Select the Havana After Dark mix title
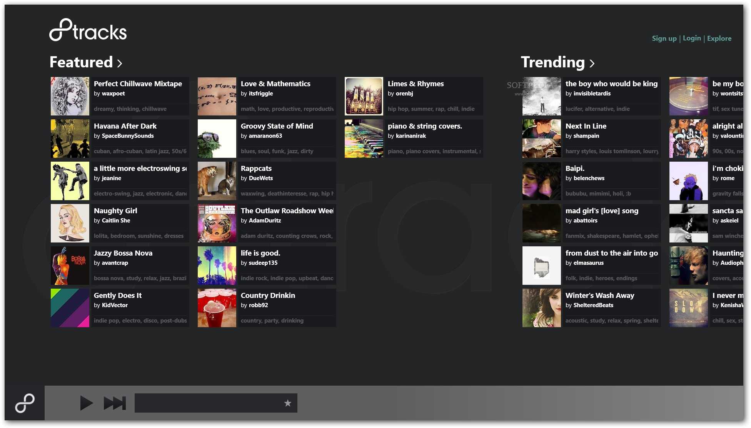The width and height of the screenshot is (751, 428). (125, 126)
